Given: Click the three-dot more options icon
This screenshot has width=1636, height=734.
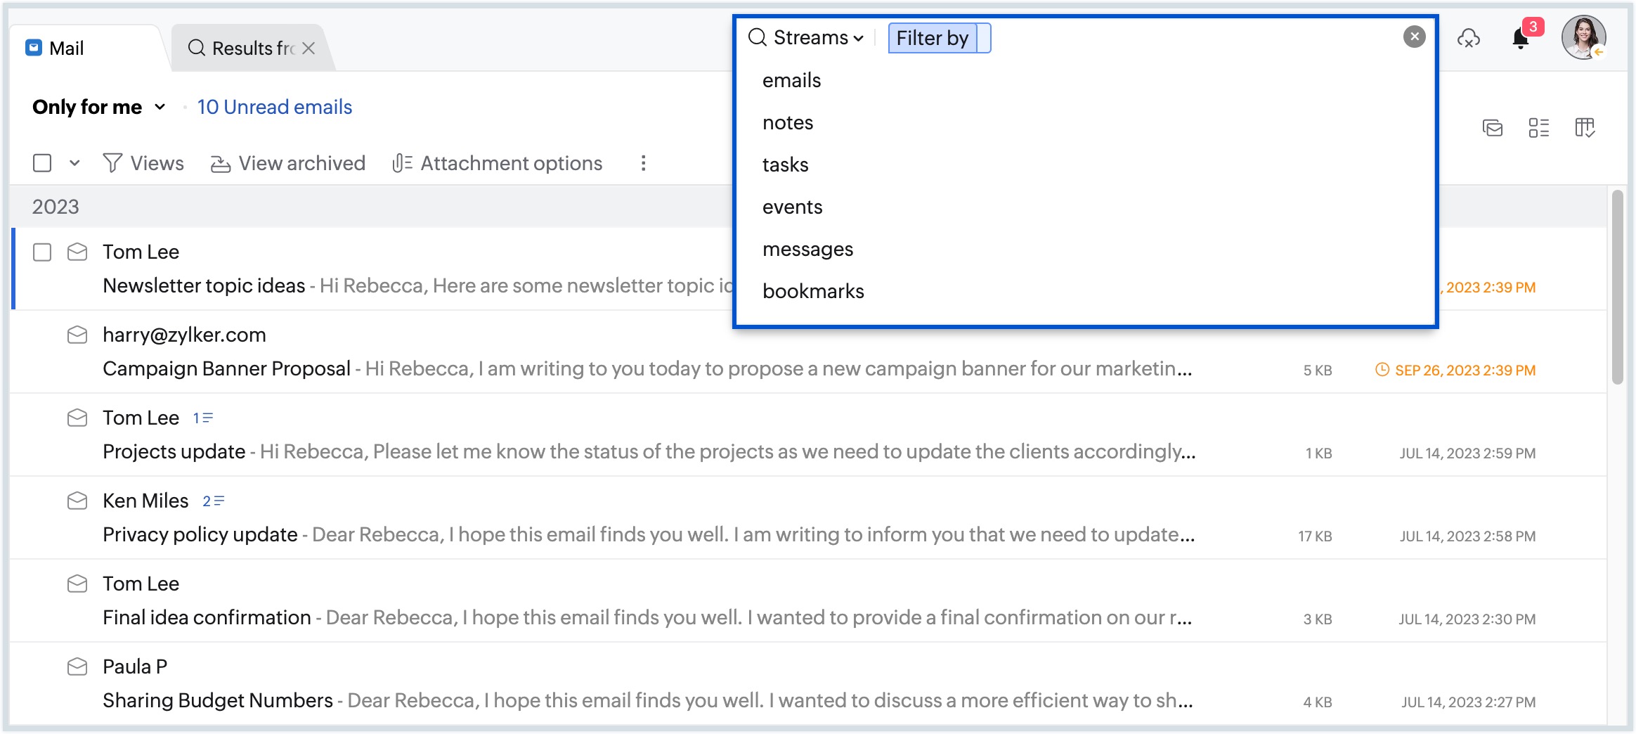Looking at the screenshot, I should (643, 163).
